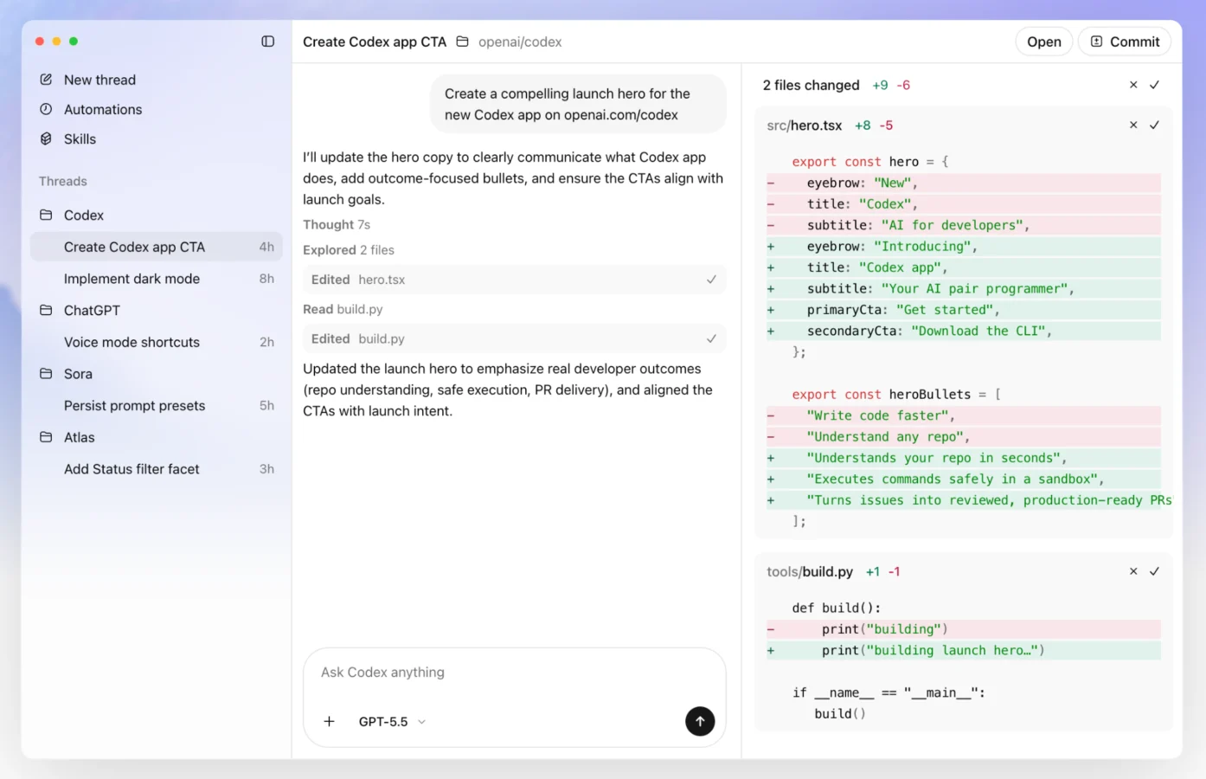
Task: Open the Implement dark mode thread
Action: click(157, 279)
